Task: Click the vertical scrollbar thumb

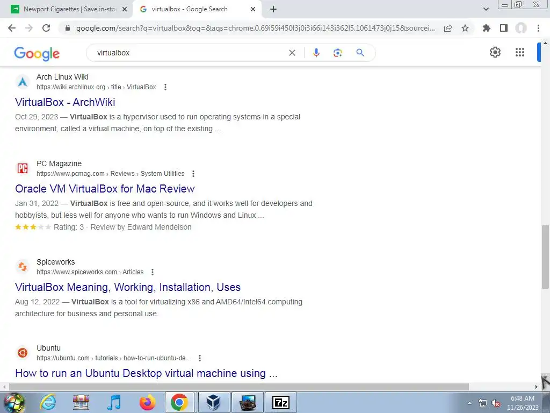Action: [x=546, y=257]
